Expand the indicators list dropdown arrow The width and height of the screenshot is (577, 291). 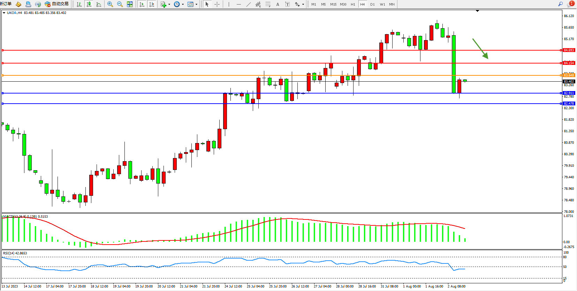pyautogui.click(x=169, y=4)
